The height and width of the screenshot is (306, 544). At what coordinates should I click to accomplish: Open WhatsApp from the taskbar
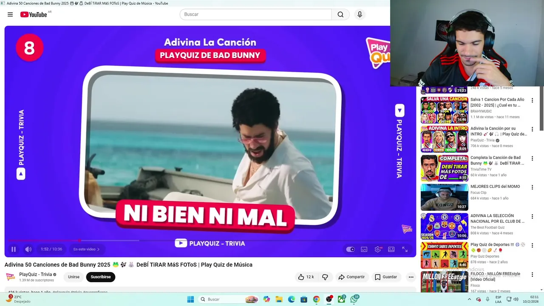[x=354, y=299]
